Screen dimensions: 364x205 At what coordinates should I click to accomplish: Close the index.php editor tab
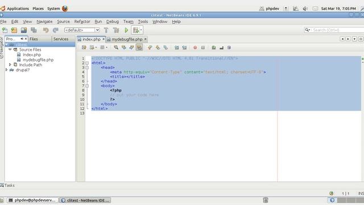click(x=104, y=39)
